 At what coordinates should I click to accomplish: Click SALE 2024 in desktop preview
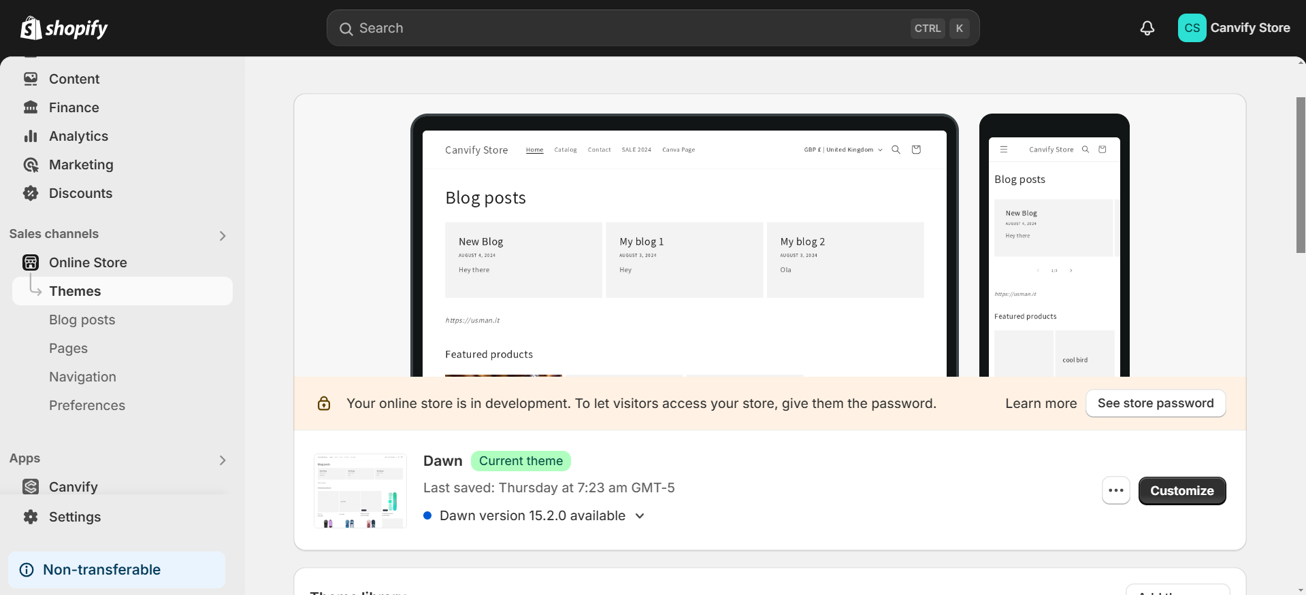click(x=636, y=150)
